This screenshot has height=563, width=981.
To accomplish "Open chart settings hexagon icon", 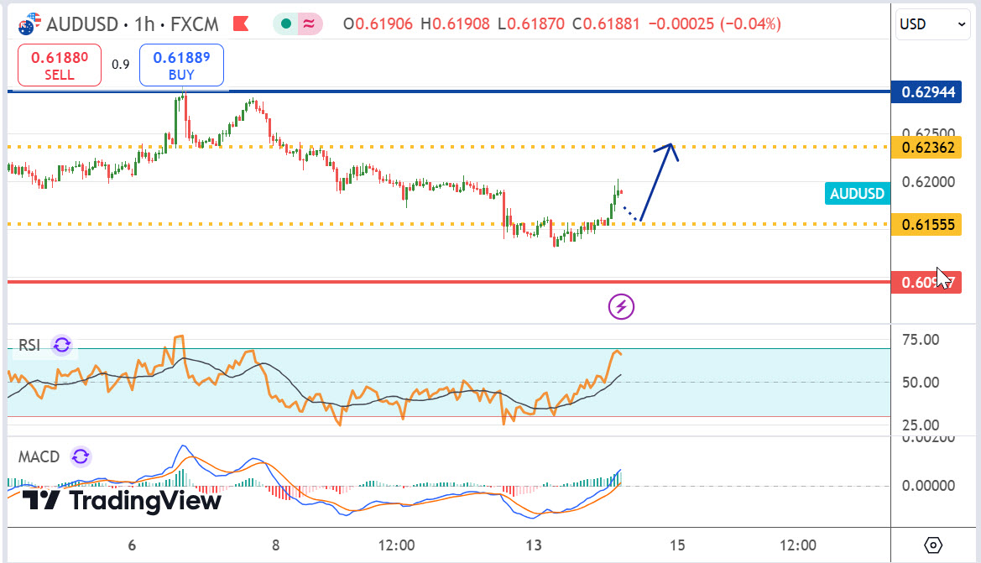I will coord(934,545).
